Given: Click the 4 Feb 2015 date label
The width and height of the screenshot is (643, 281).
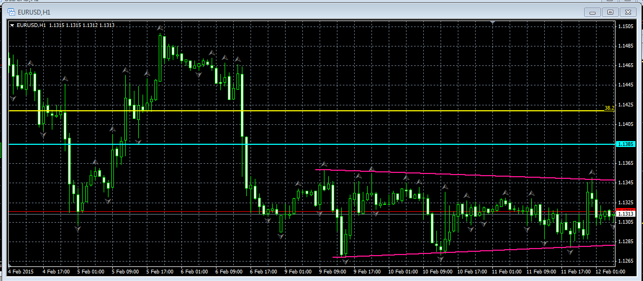Looking at the screenshot, I should [x=20, y=272].
